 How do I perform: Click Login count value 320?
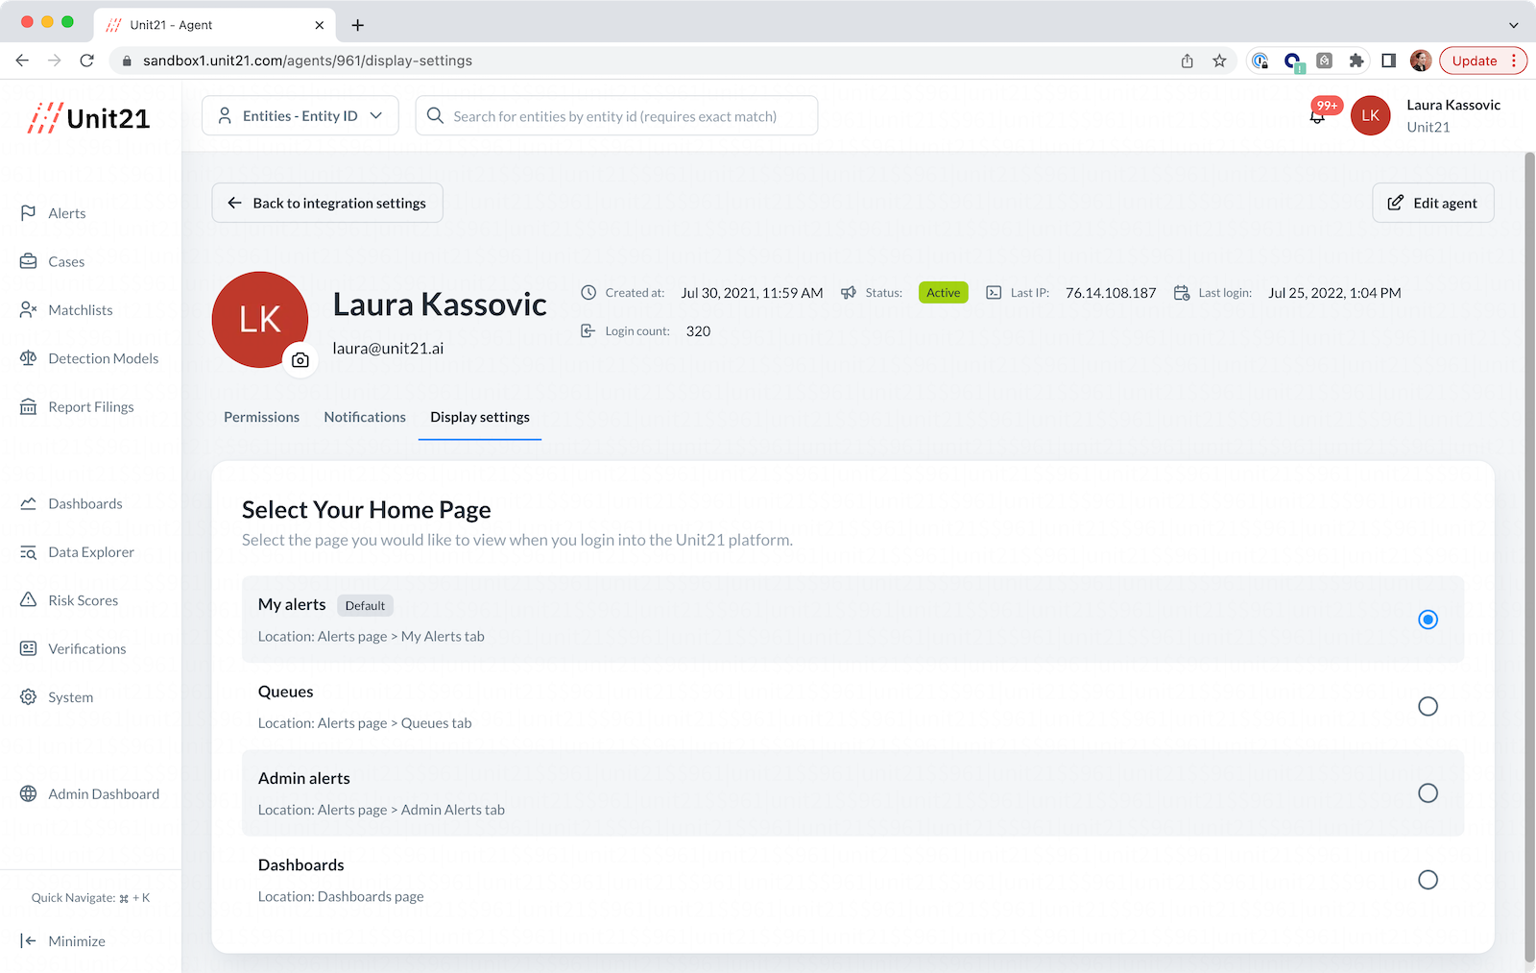tap(698, 331)
